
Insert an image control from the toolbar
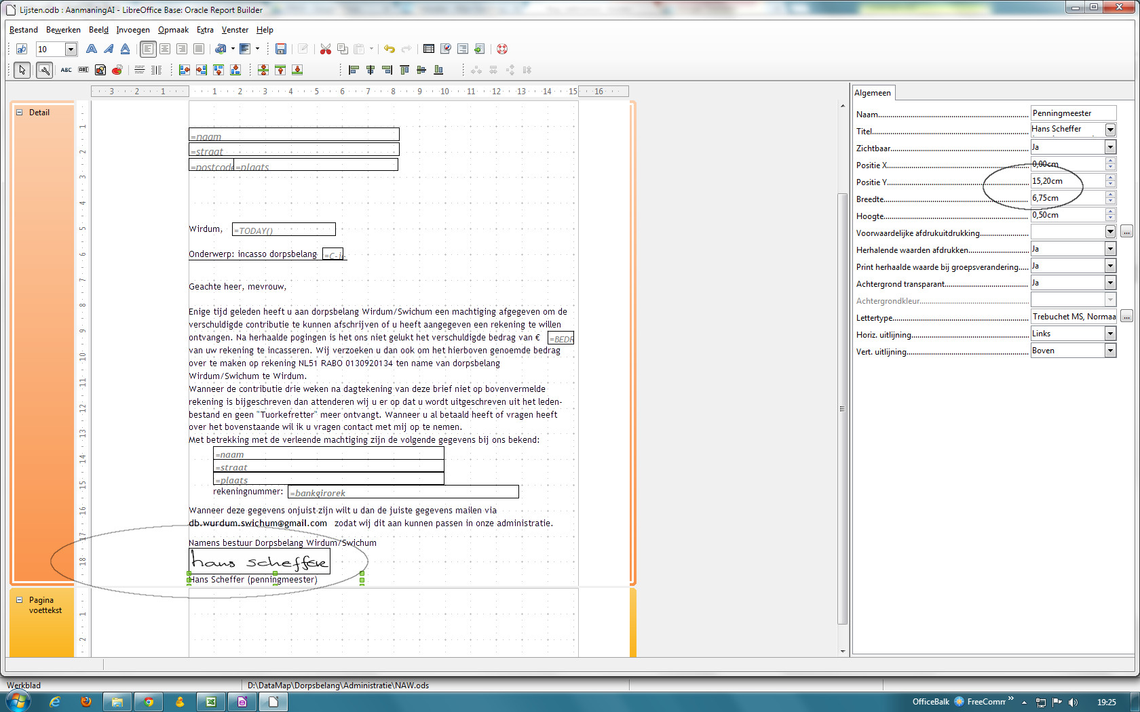click(100, 70)
